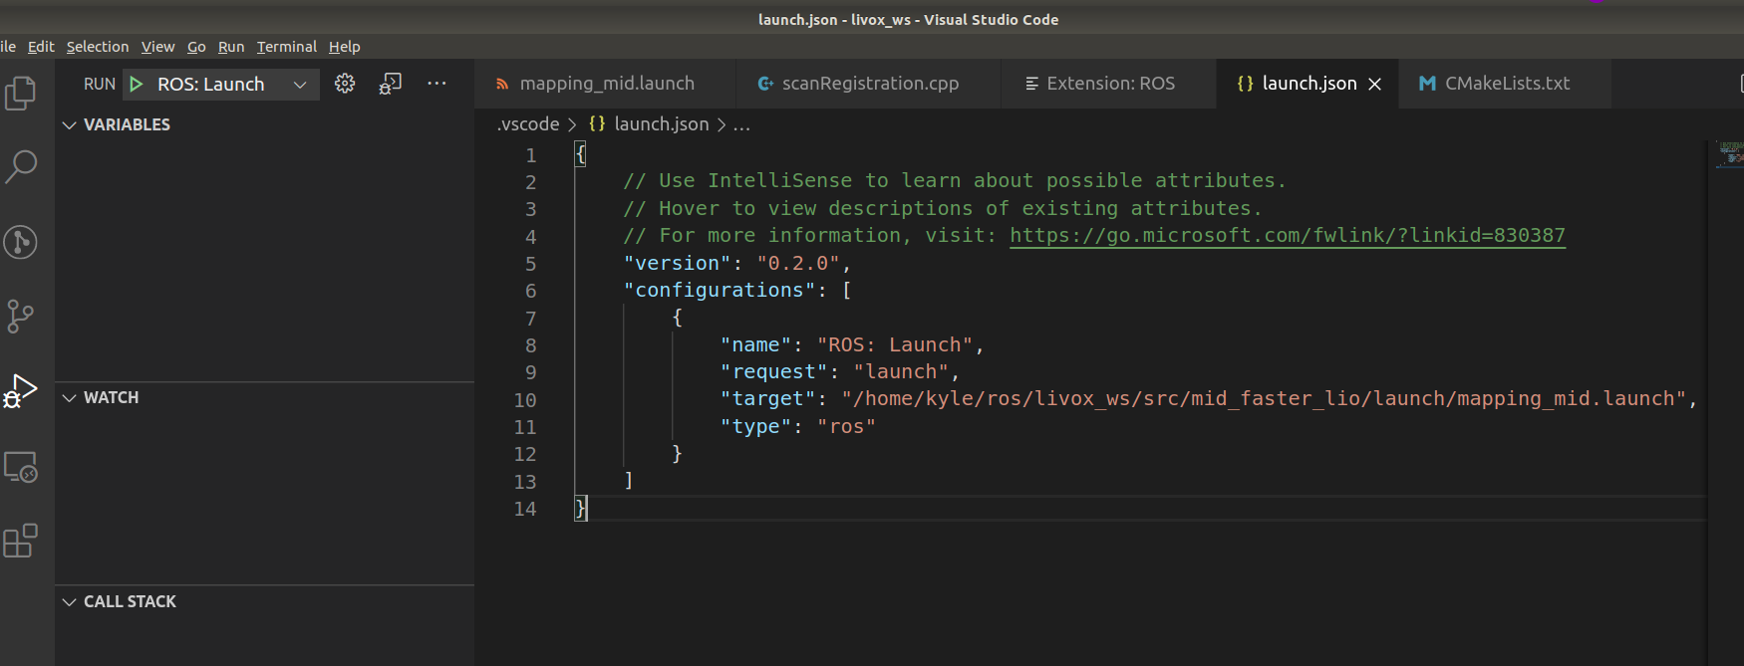
Task: Open the Go menu
Action: click(196, 47)
